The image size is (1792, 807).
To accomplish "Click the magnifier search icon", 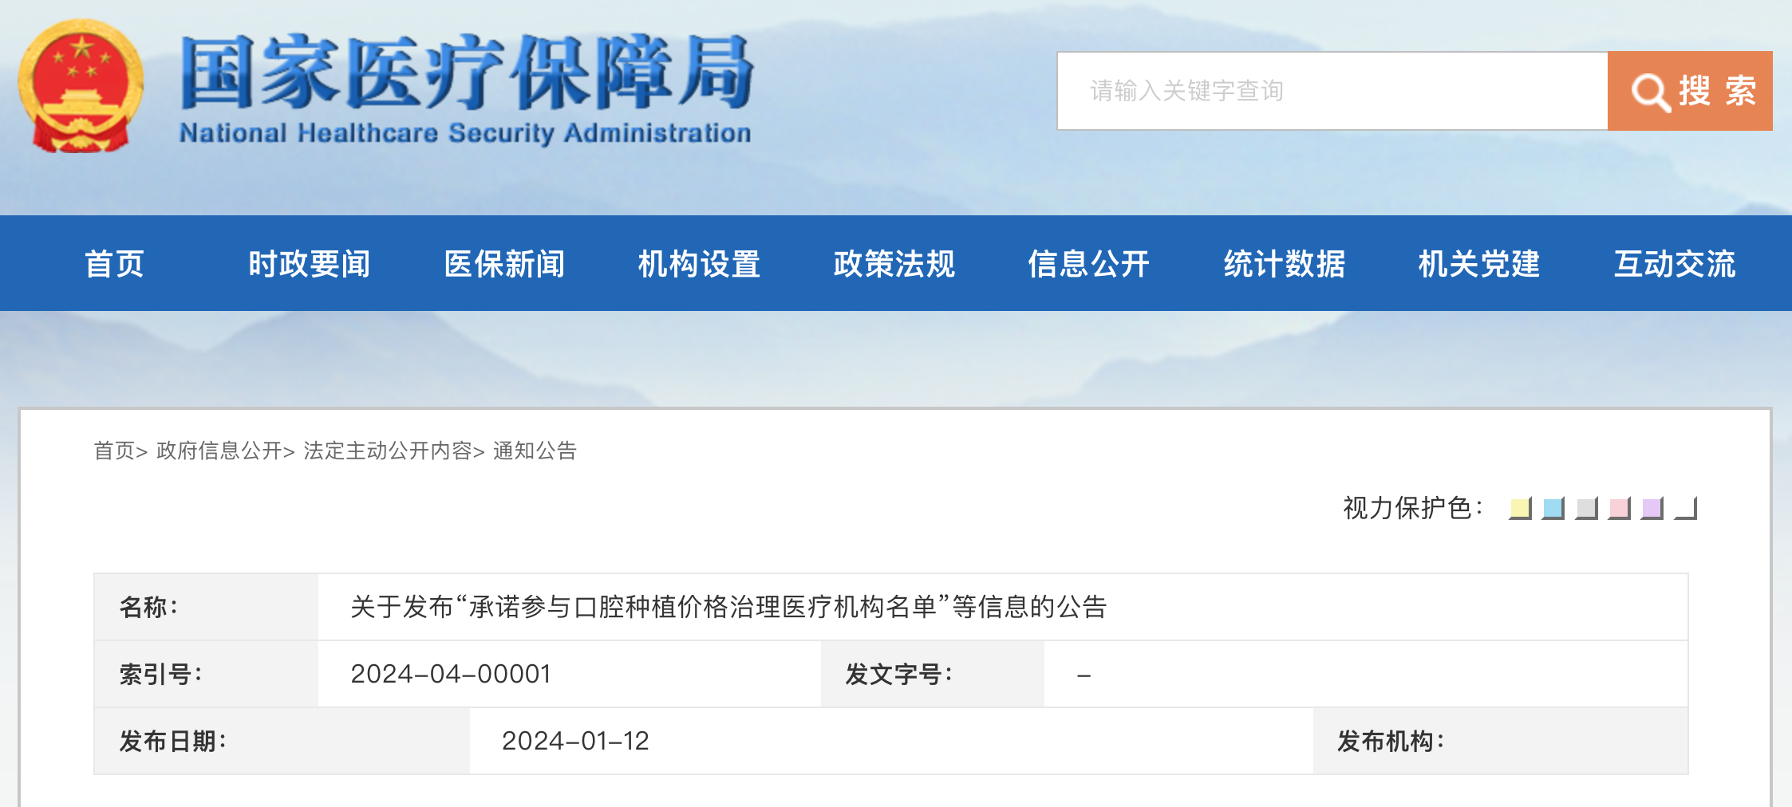I will coord(1650,93).
